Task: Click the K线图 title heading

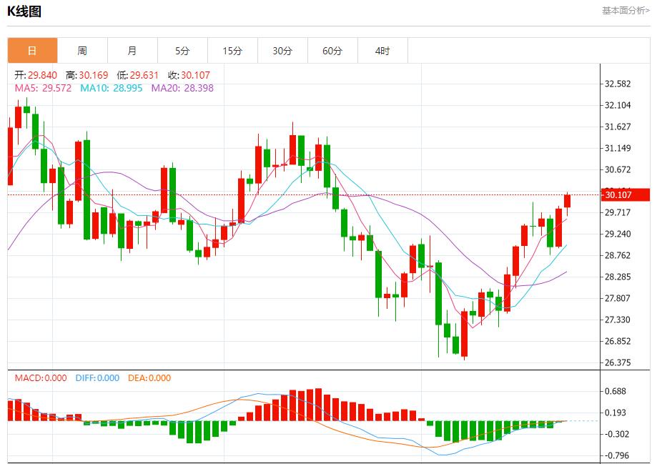Action: pos(24,11)
